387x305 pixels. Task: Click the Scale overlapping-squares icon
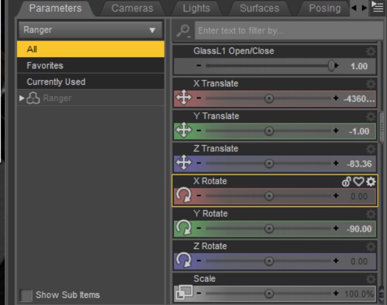coord(184,292)
